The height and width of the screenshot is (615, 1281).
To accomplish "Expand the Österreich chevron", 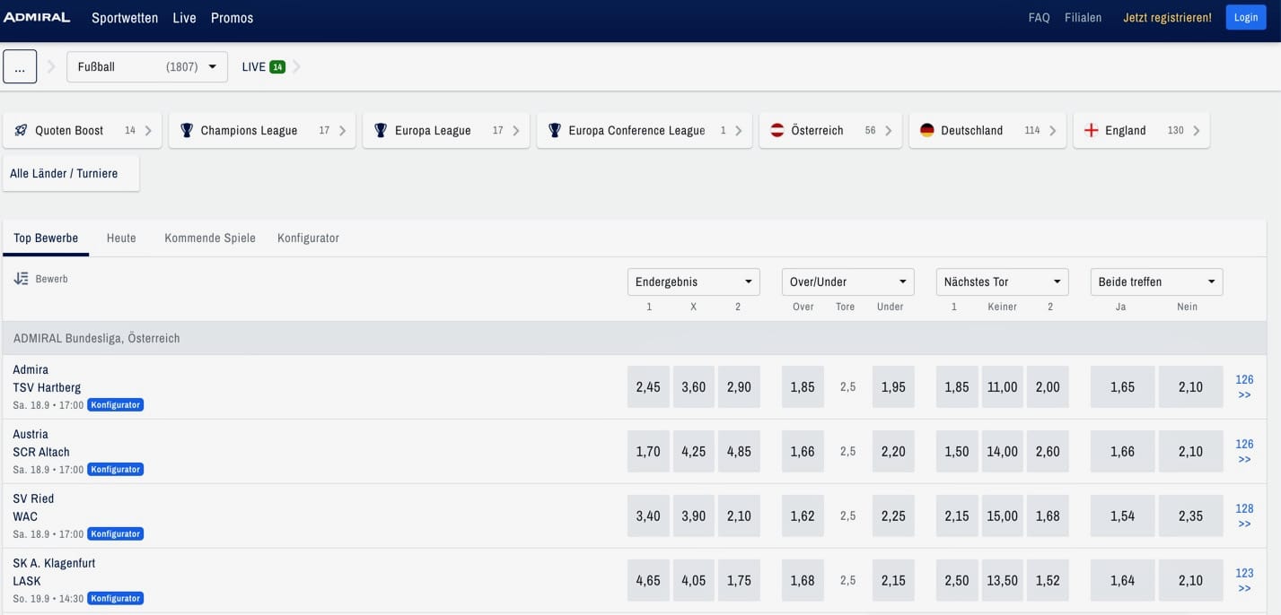I will (888, 130).
